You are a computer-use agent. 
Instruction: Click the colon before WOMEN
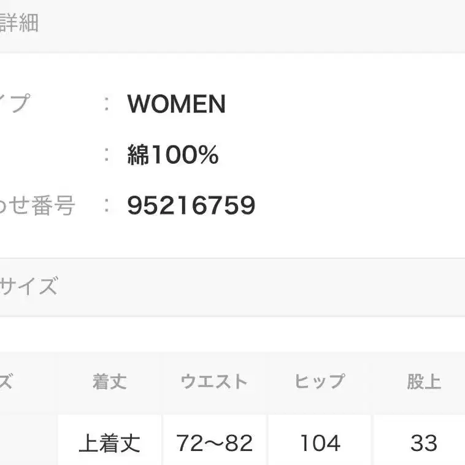coord(107,104)
